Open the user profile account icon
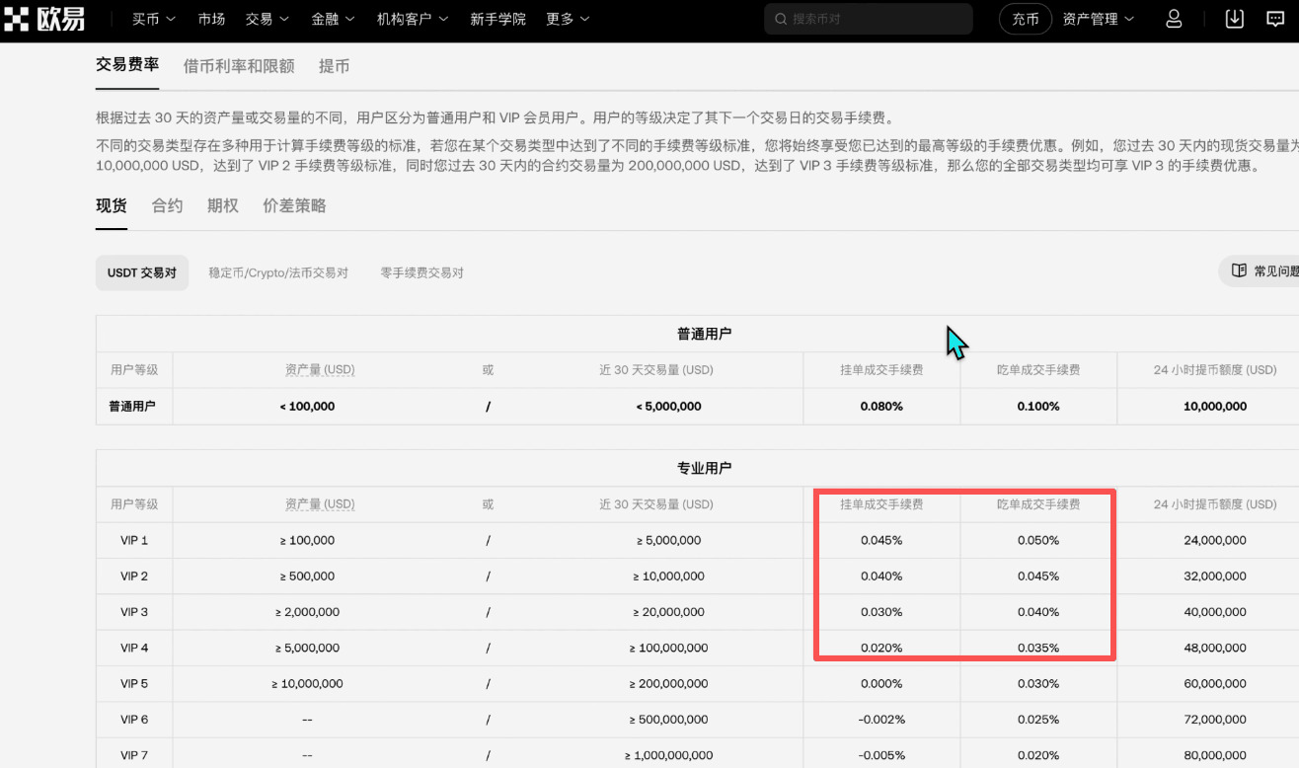This screenshot has height=768, width=1299. (1174, 18)
